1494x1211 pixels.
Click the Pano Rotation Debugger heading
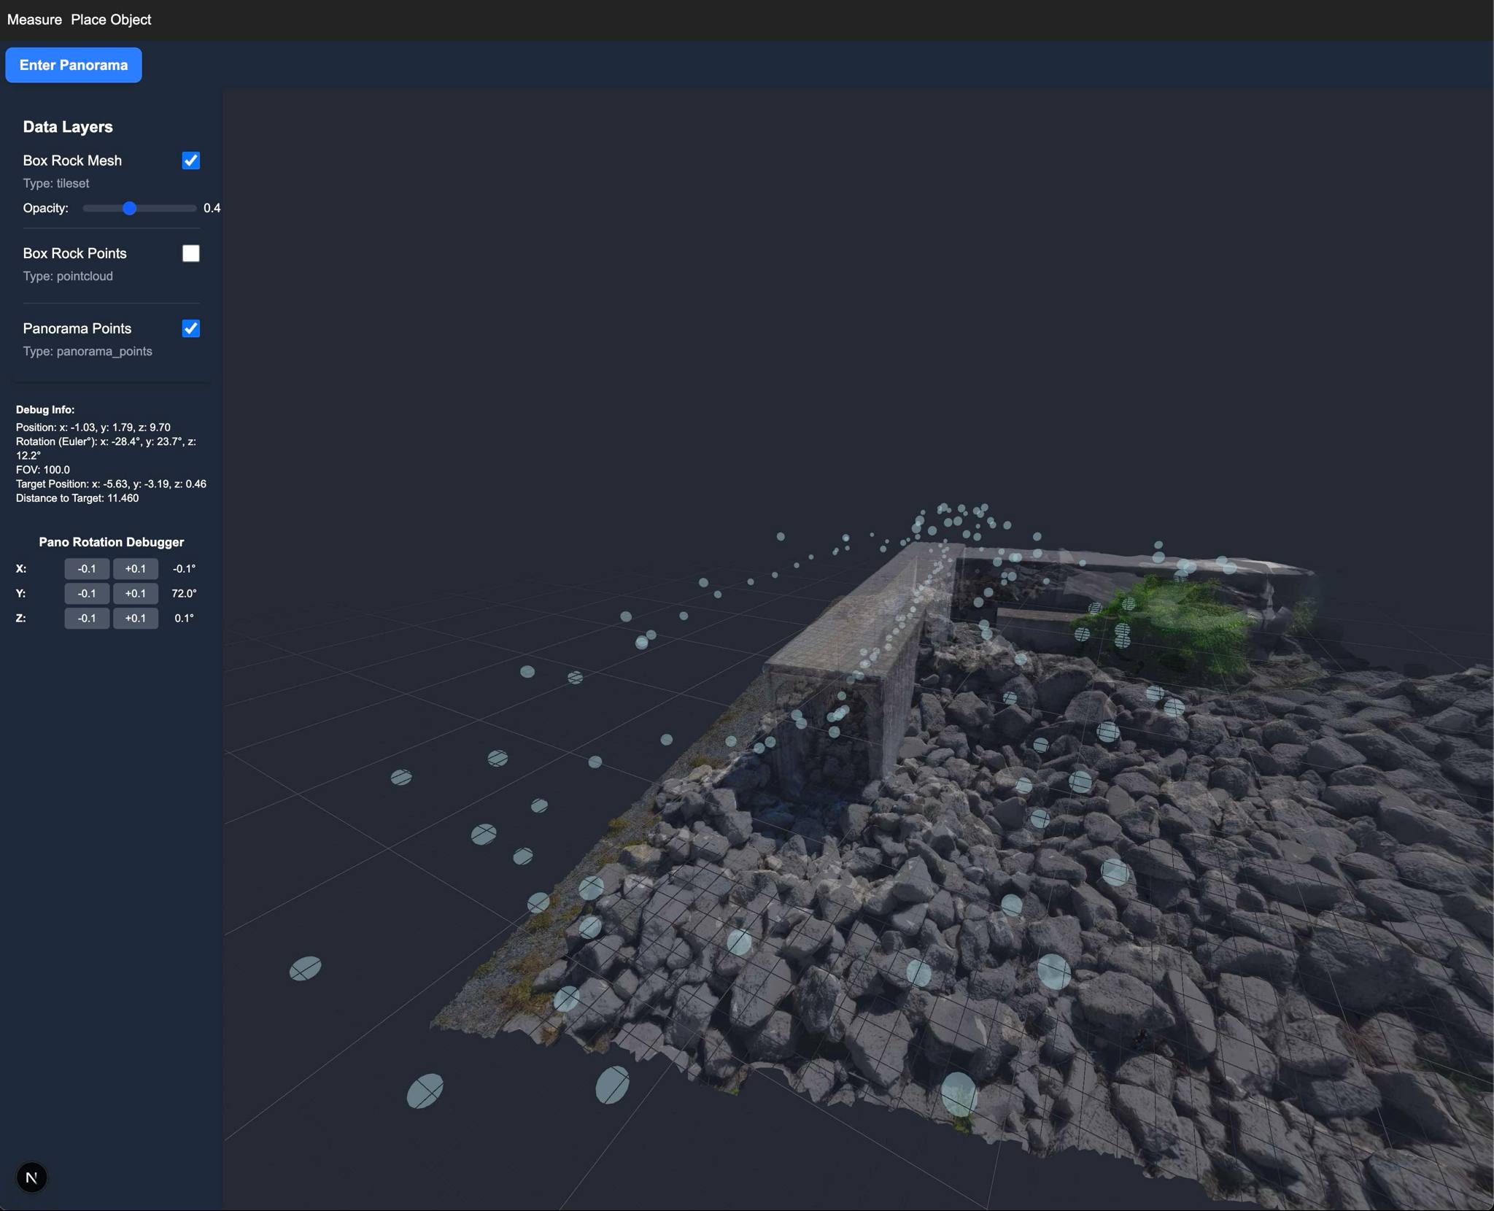[111, 542]
